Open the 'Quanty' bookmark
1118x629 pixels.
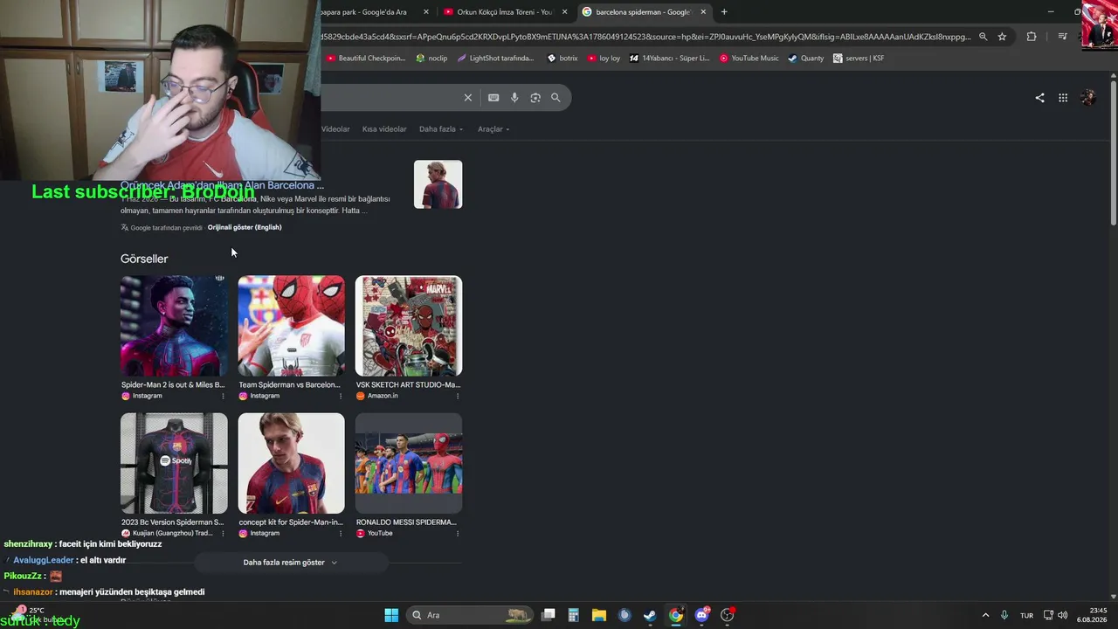coord(805,59)
